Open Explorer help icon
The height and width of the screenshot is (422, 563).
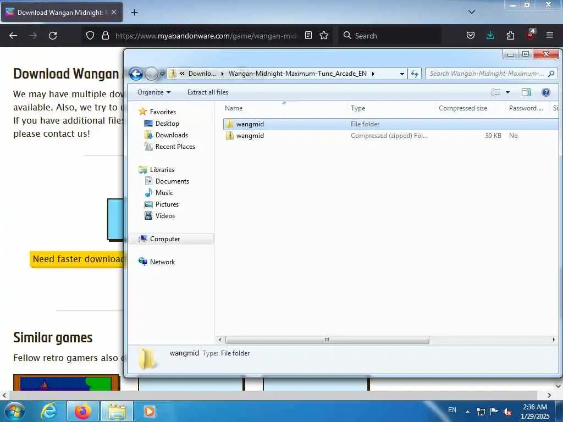pyautogui.click(x=546, y=92)
